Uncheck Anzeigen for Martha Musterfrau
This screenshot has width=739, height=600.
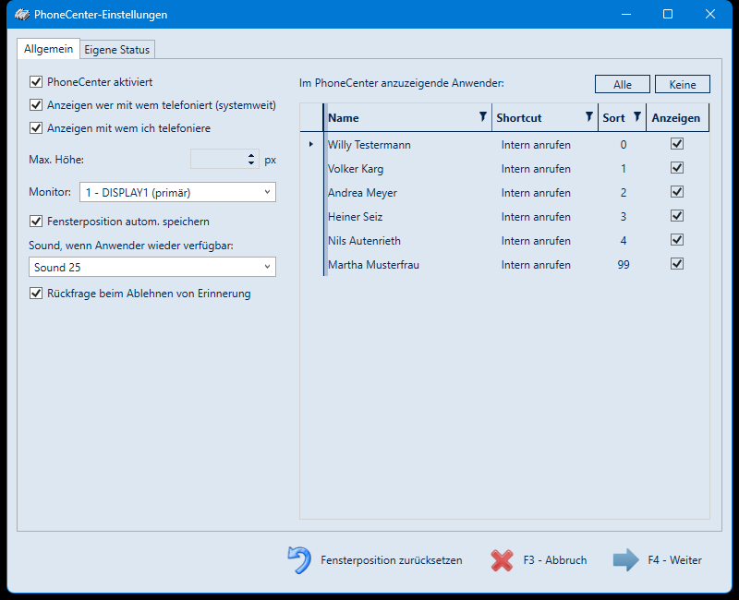(677, 264)
